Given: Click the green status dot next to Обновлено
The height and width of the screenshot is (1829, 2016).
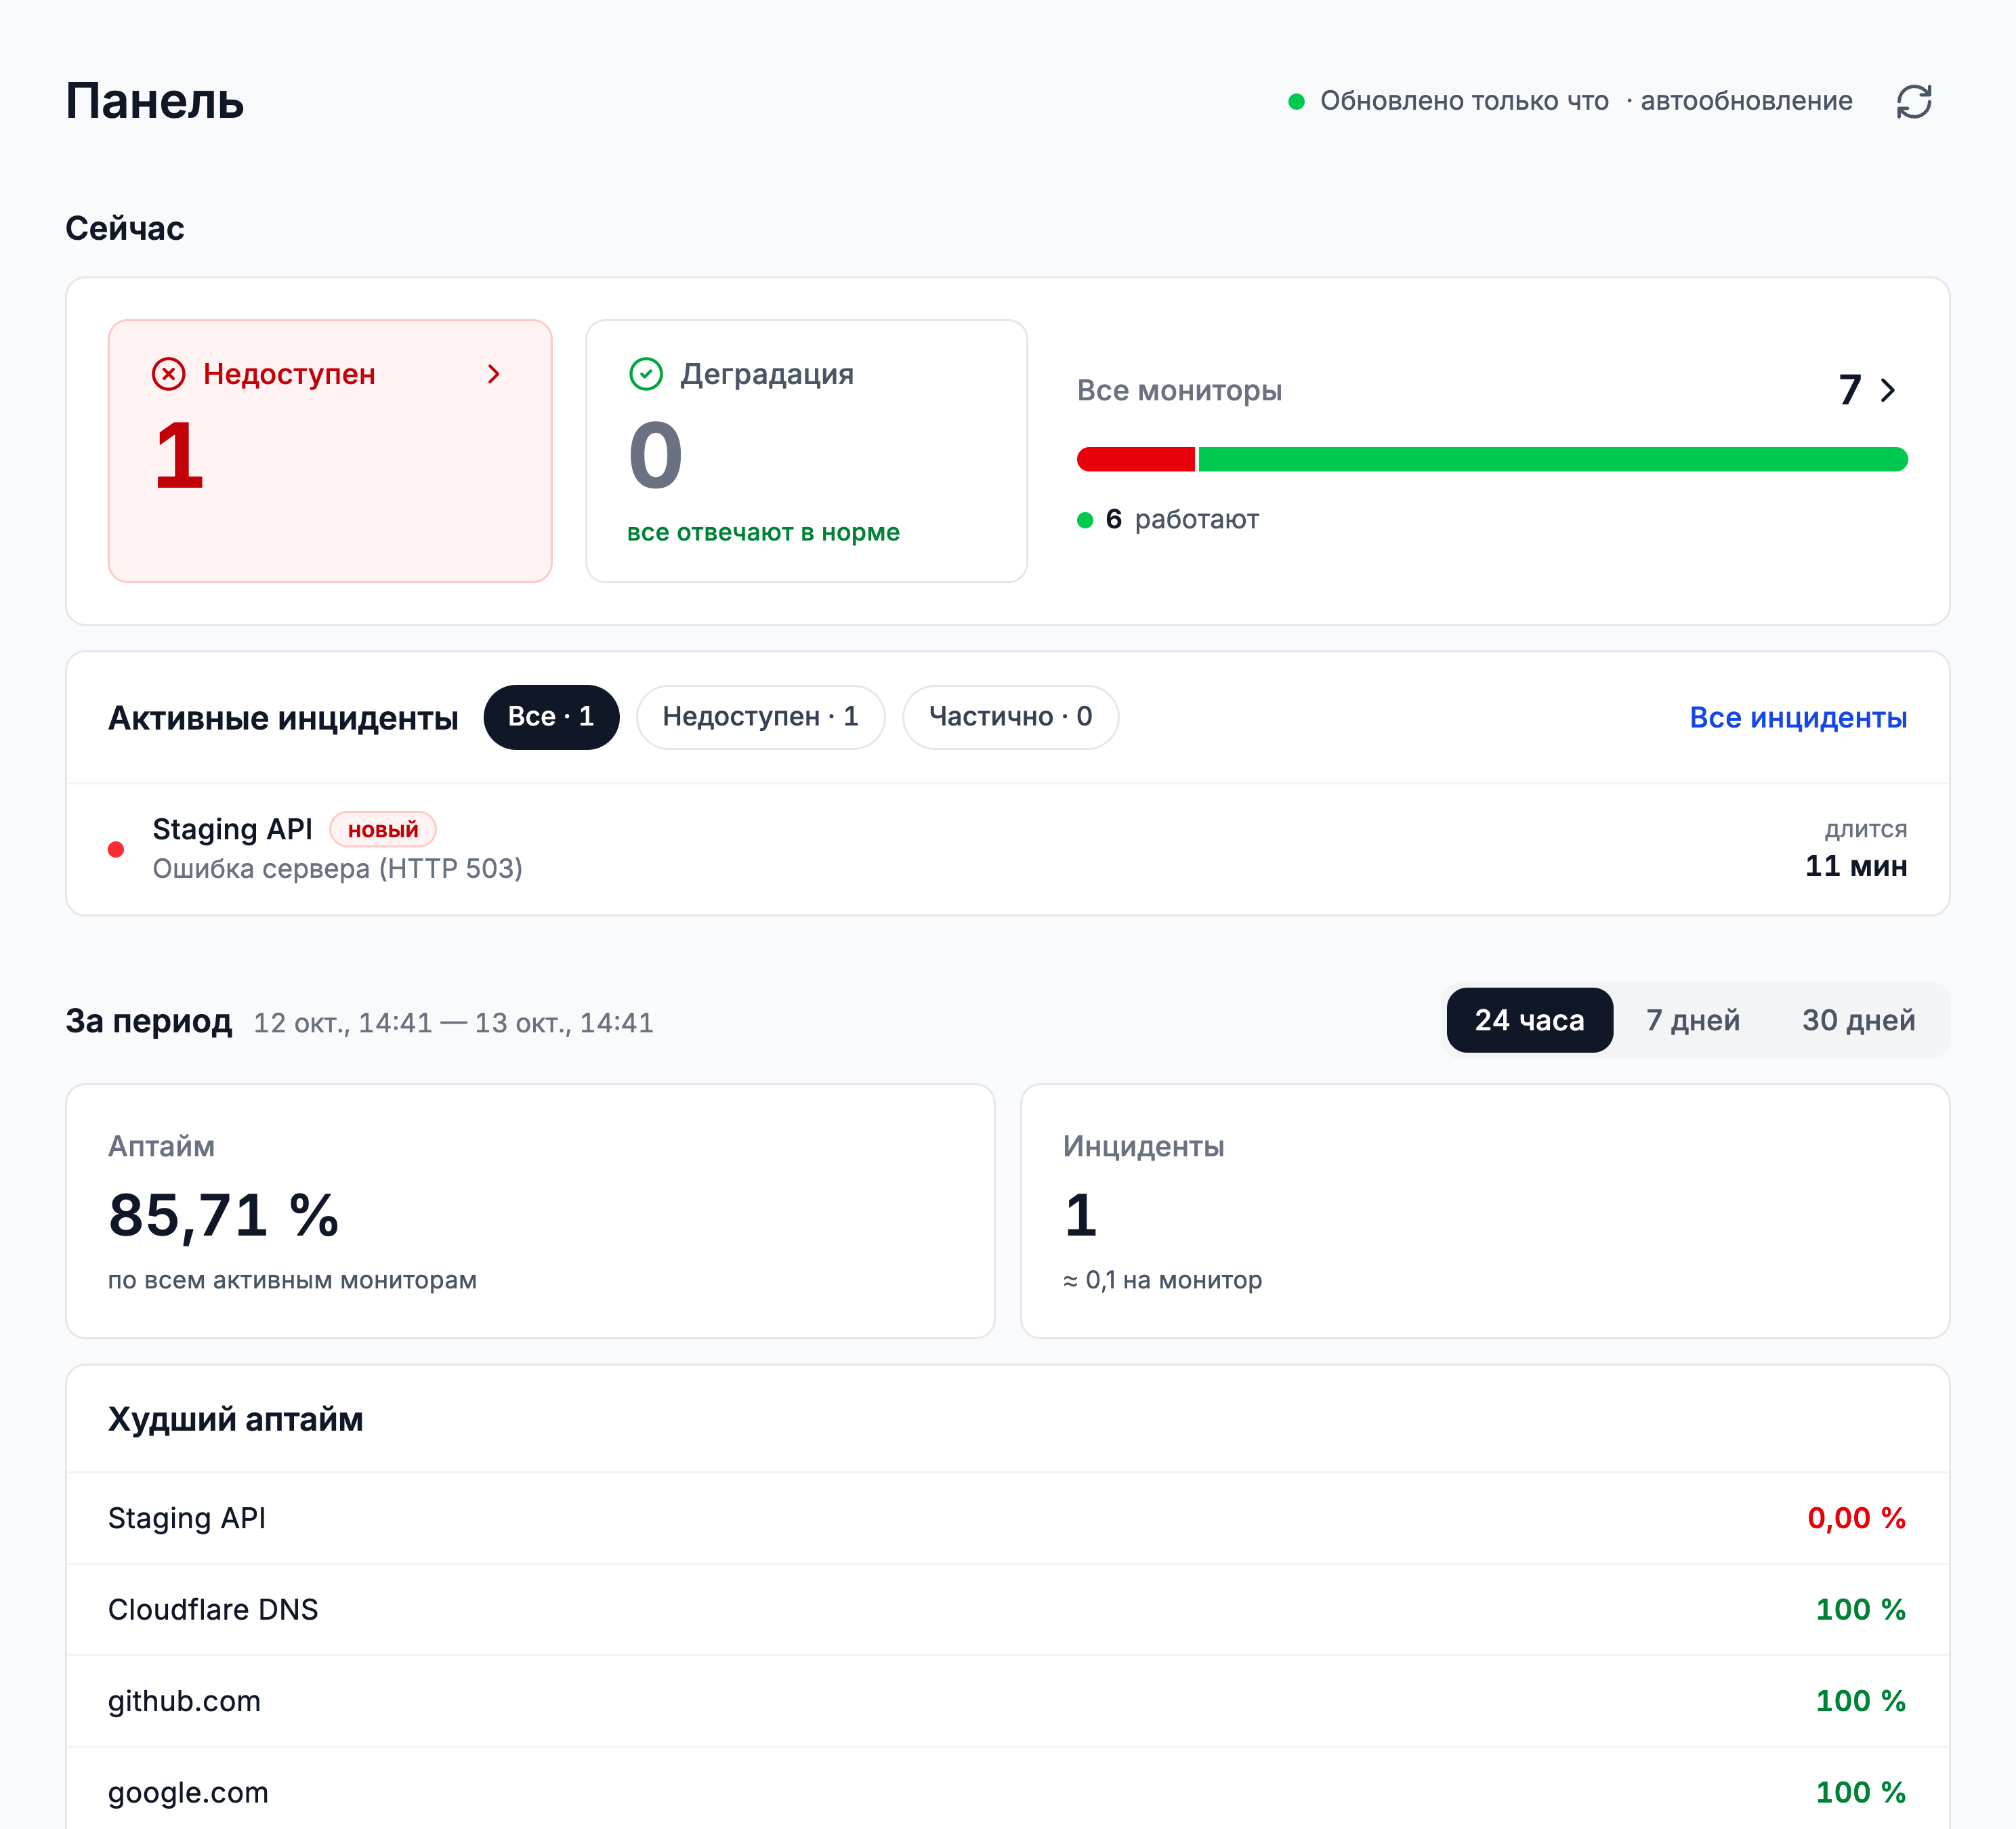Looking at the screenshot, I should (x=1296, y=101).
